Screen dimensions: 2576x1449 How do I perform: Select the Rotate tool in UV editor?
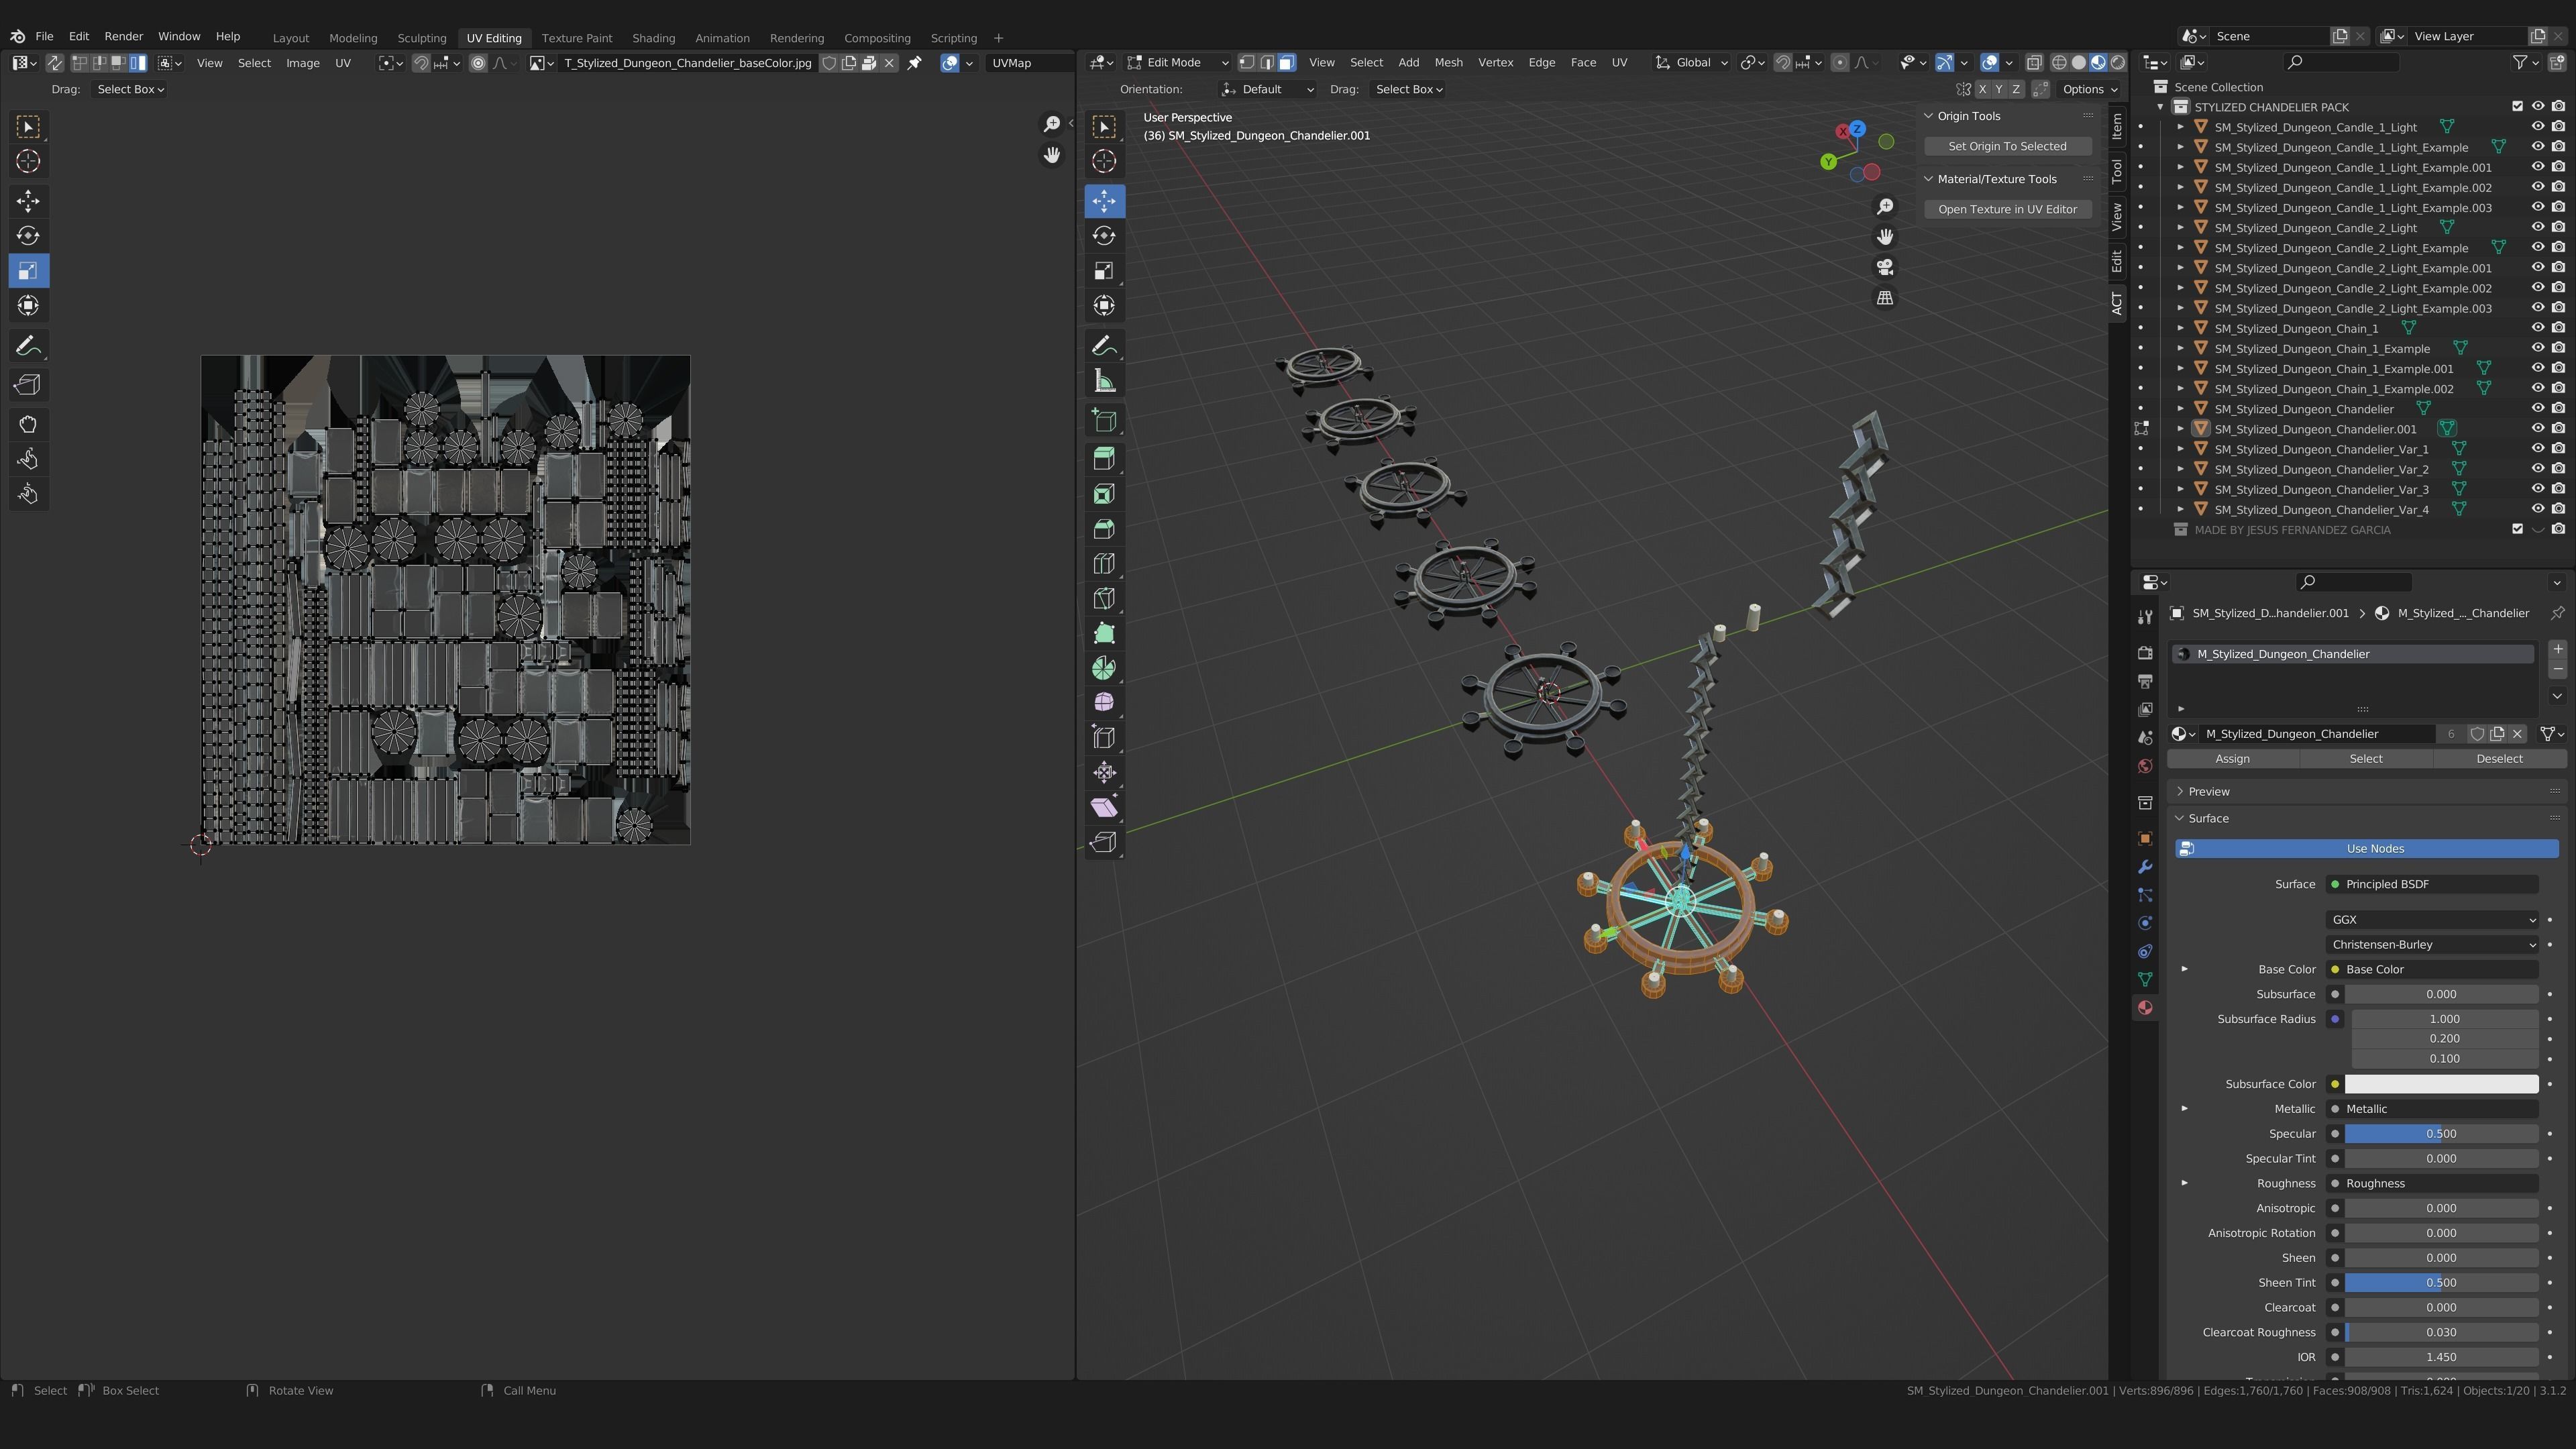[28, 236]
